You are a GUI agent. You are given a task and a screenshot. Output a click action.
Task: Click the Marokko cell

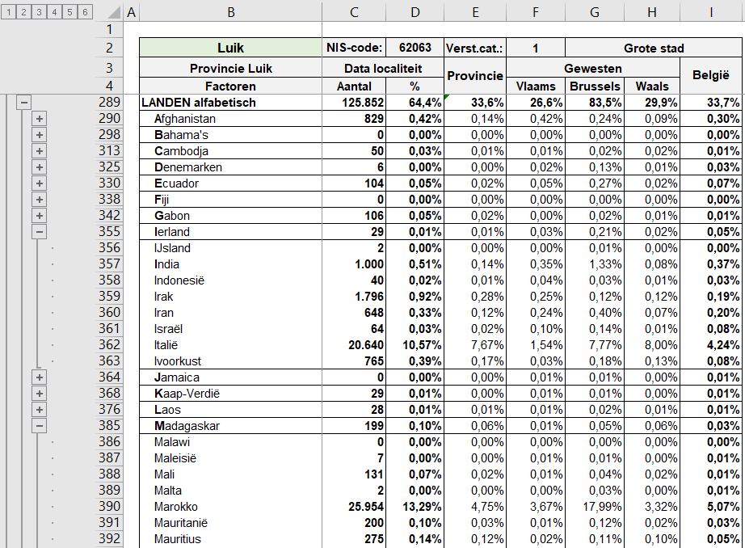230,507
